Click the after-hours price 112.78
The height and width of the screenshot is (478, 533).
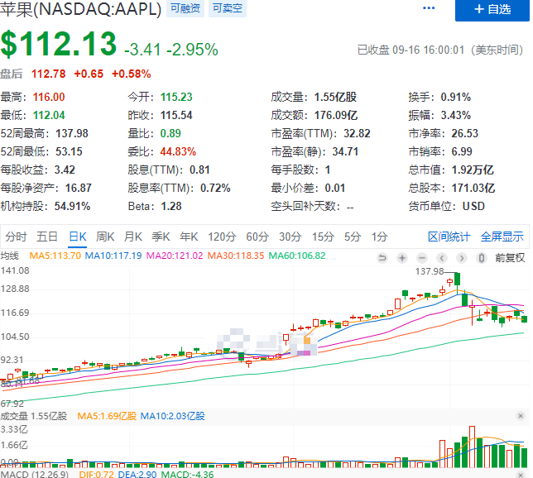point(49,74)
